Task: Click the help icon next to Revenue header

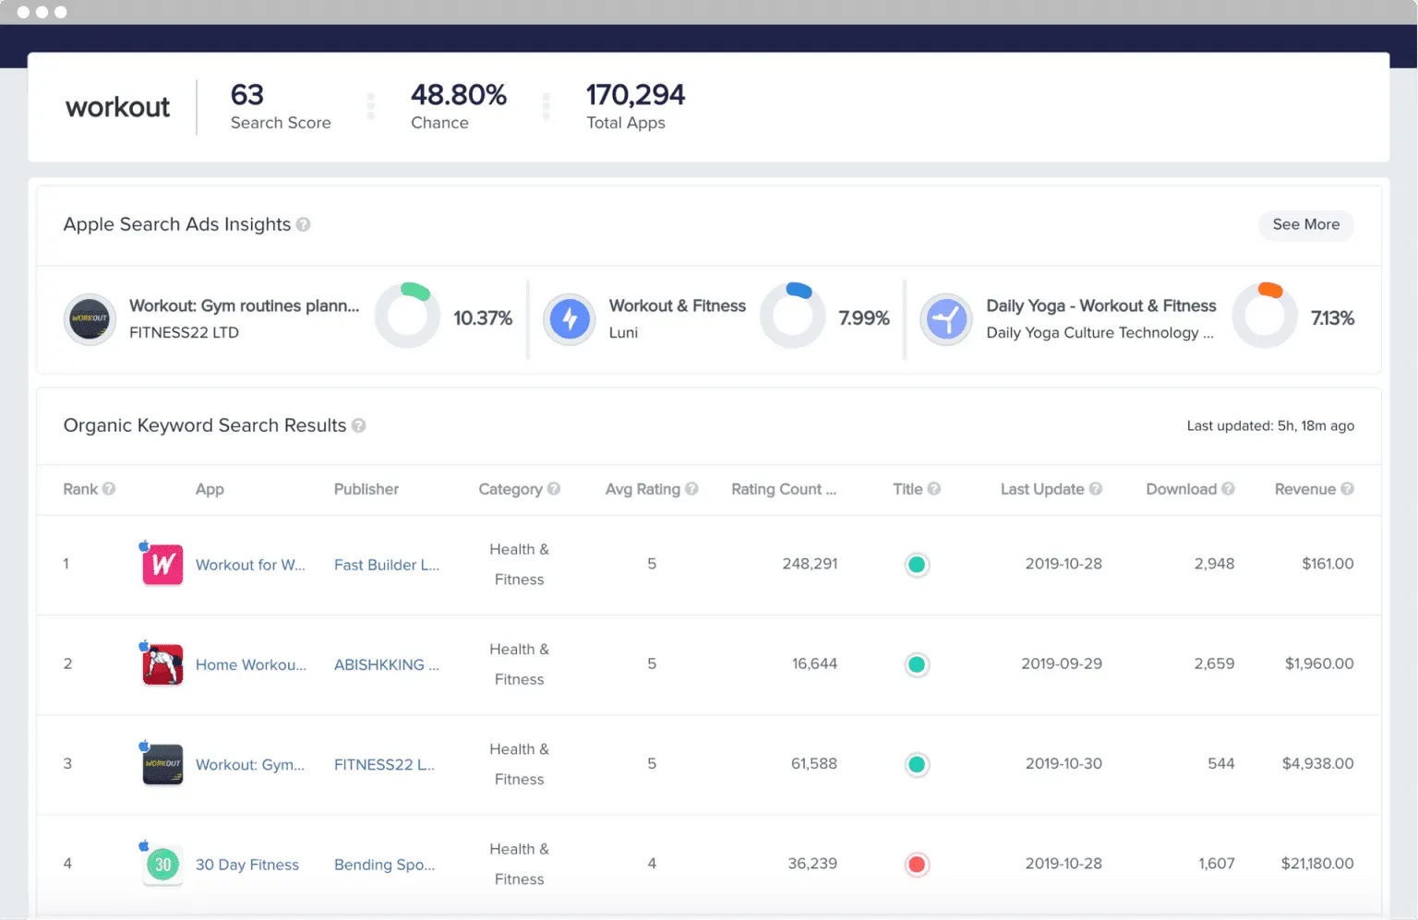Action: 1348,489
